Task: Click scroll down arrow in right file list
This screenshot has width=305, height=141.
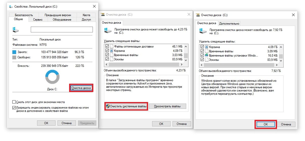Action: (x=281, y=61)
